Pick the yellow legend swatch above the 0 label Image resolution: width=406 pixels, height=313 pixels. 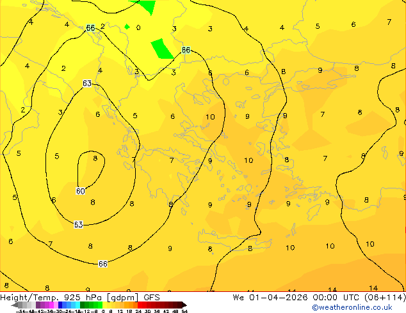coord(104,305)
